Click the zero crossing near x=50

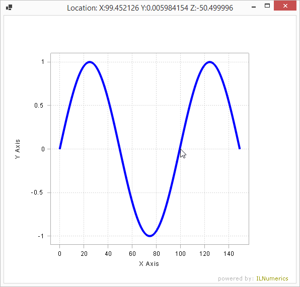click(120, 149)
